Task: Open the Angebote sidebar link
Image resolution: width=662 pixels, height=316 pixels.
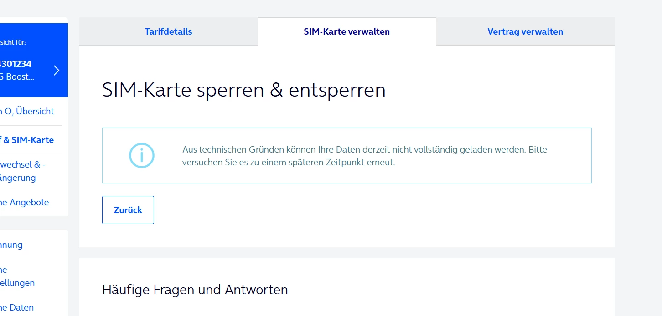Action: pyautogui.click(x=24, y=202)
